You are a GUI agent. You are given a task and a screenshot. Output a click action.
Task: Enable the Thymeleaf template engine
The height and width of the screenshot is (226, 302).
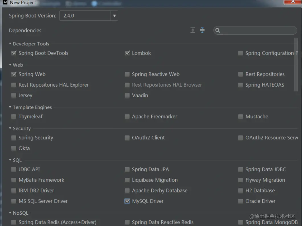click(14, 117)
